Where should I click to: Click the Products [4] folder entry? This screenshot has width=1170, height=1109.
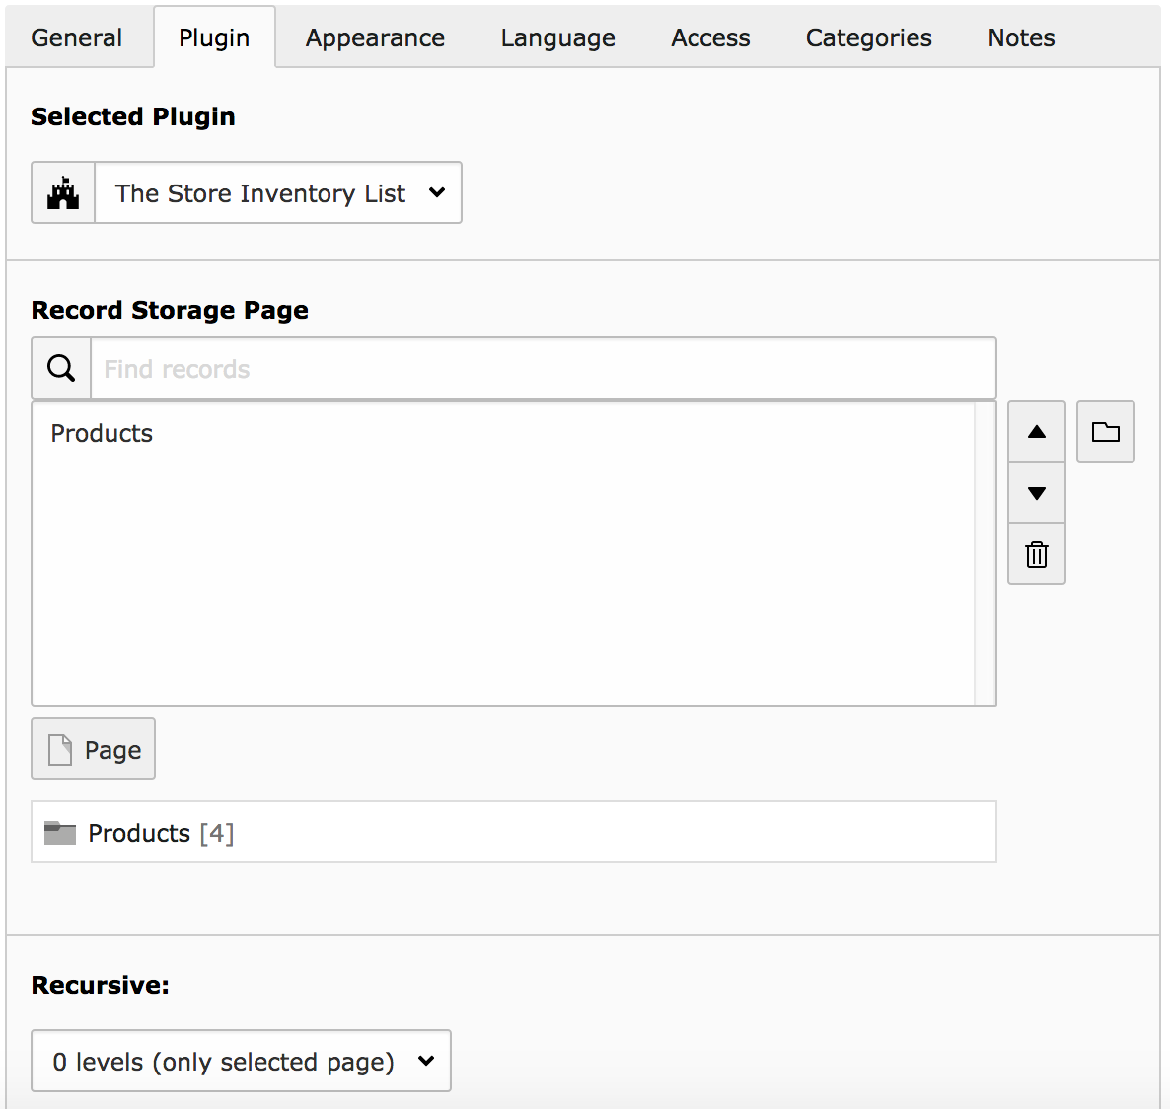coord(161,833)
